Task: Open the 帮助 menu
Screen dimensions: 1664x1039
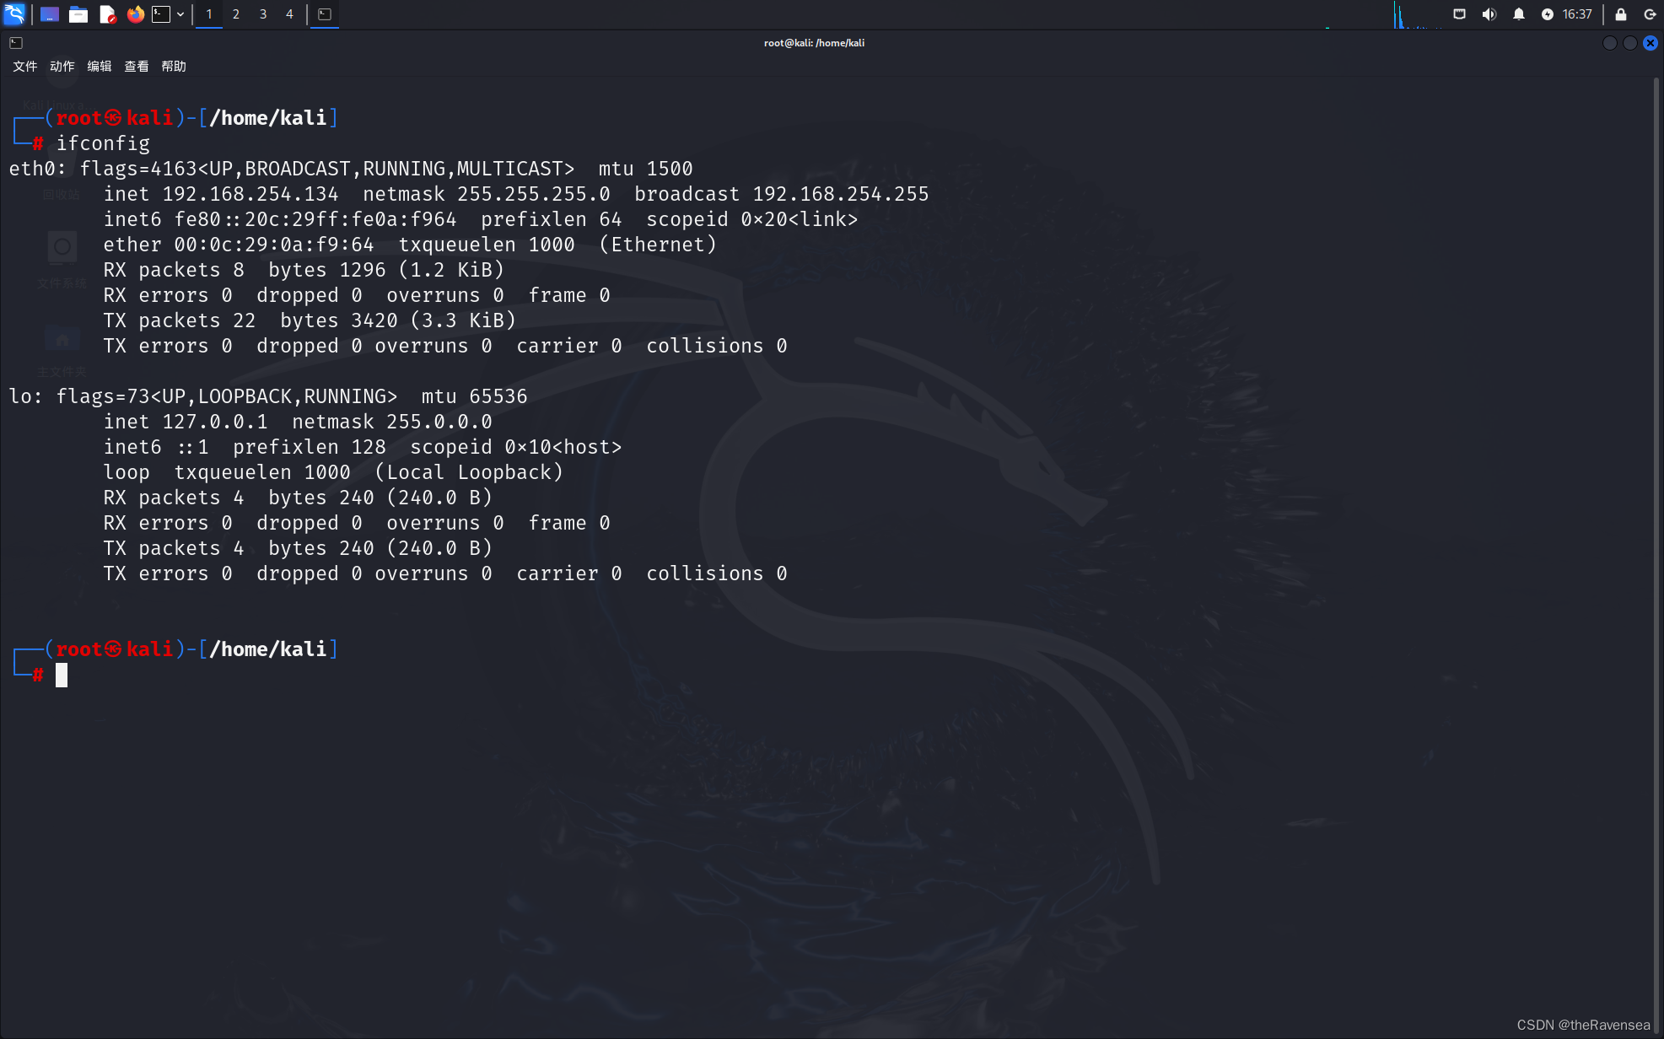Action: tap(174, 67)
